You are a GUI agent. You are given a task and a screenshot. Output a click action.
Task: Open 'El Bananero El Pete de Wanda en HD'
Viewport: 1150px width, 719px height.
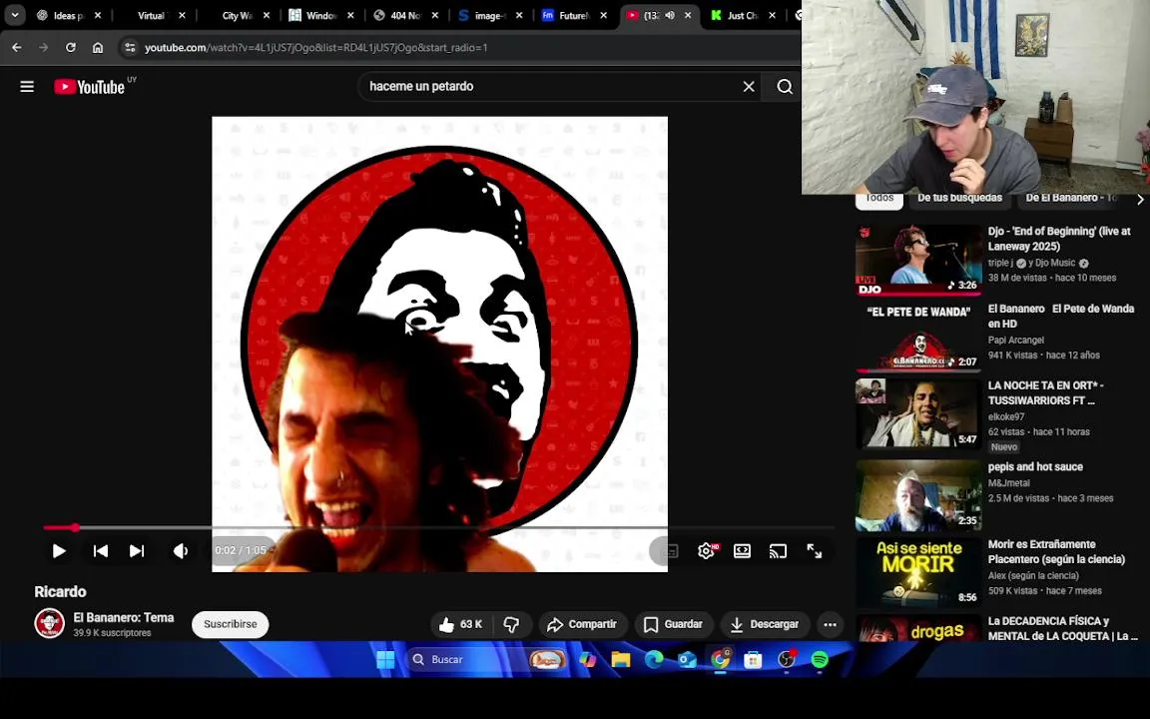pyautogui.click(x=1060, y=317)
